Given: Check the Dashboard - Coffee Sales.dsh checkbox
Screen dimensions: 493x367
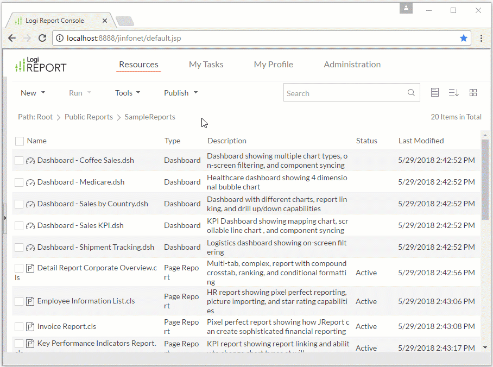Looking at the screenshot, I should point(19,161).
